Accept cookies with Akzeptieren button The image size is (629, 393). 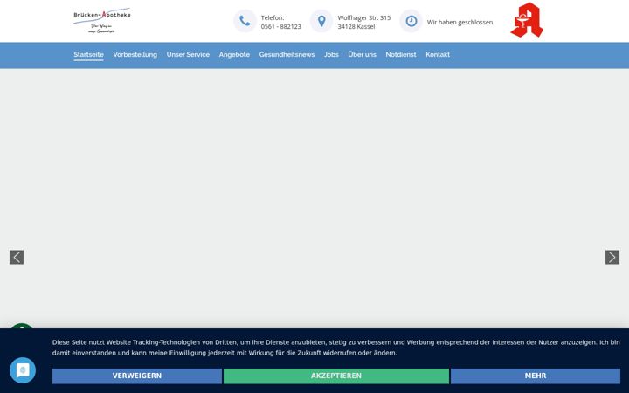tap(336, 376)
